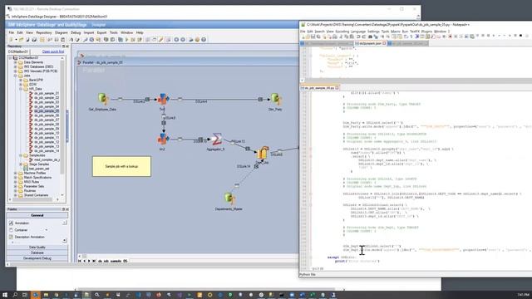Select Container palette item
Viewport: 532px width, 299px height.
pyautogui.click(x=21, y=230)
